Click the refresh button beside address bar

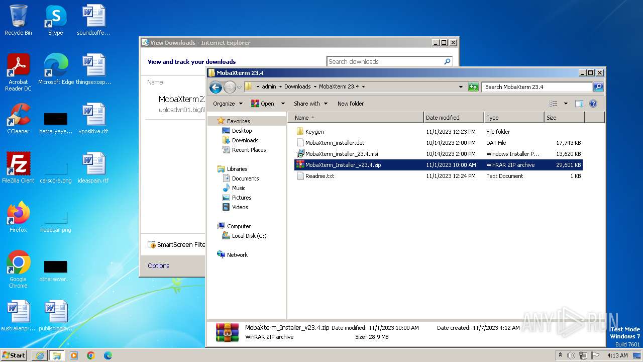(x=473, y=87)
